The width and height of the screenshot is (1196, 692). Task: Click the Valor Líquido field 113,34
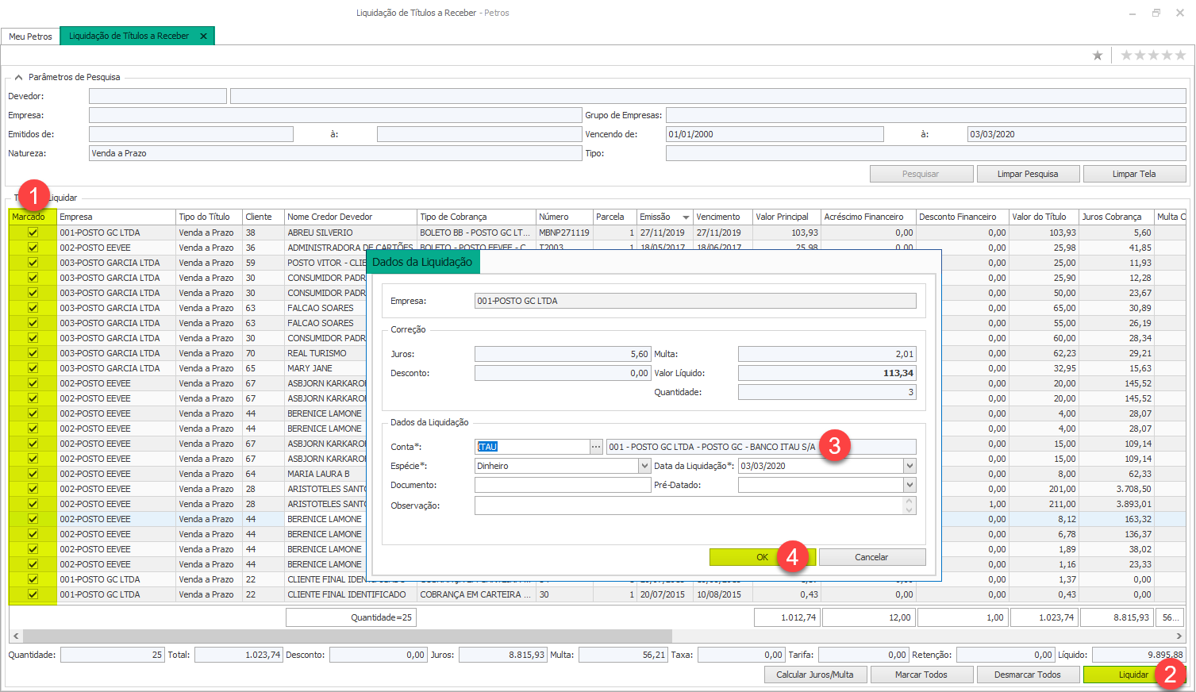(x=827, y=373)
